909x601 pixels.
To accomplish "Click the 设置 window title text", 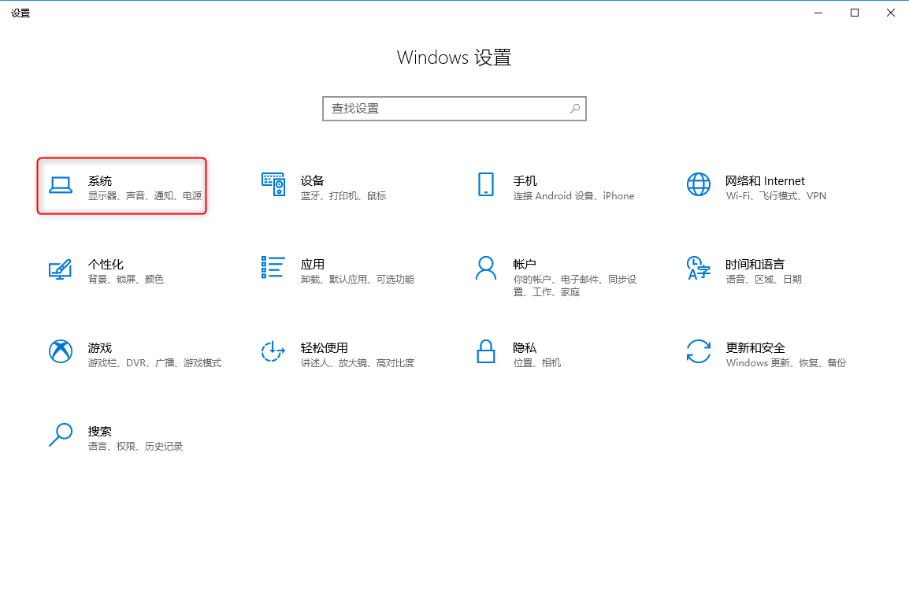I will tap(20, 13).
